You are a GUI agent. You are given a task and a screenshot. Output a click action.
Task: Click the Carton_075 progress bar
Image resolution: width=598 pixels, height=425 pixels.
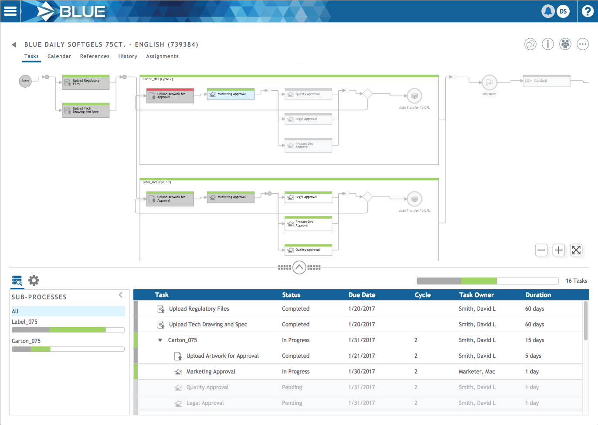[68, 349]
